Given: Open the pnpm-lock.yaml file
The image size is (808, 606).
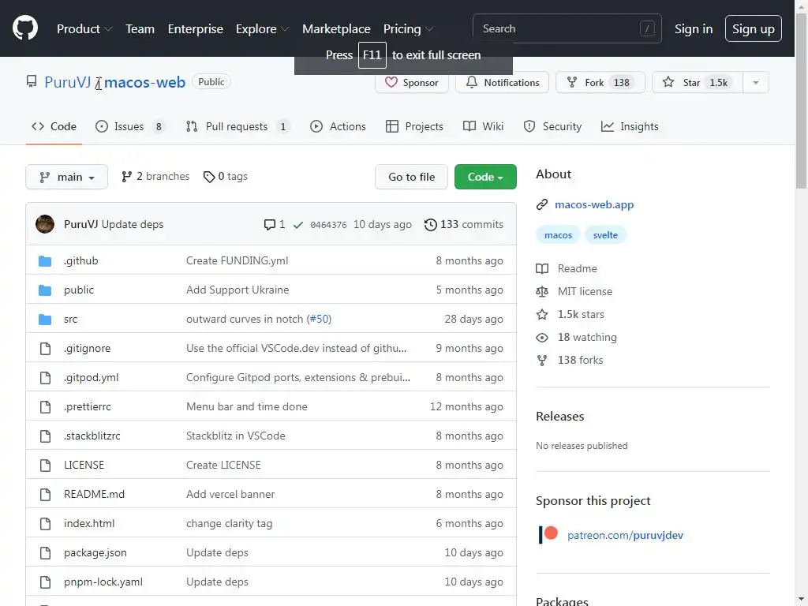Looking at the screenshot, I should coord(103,582).
